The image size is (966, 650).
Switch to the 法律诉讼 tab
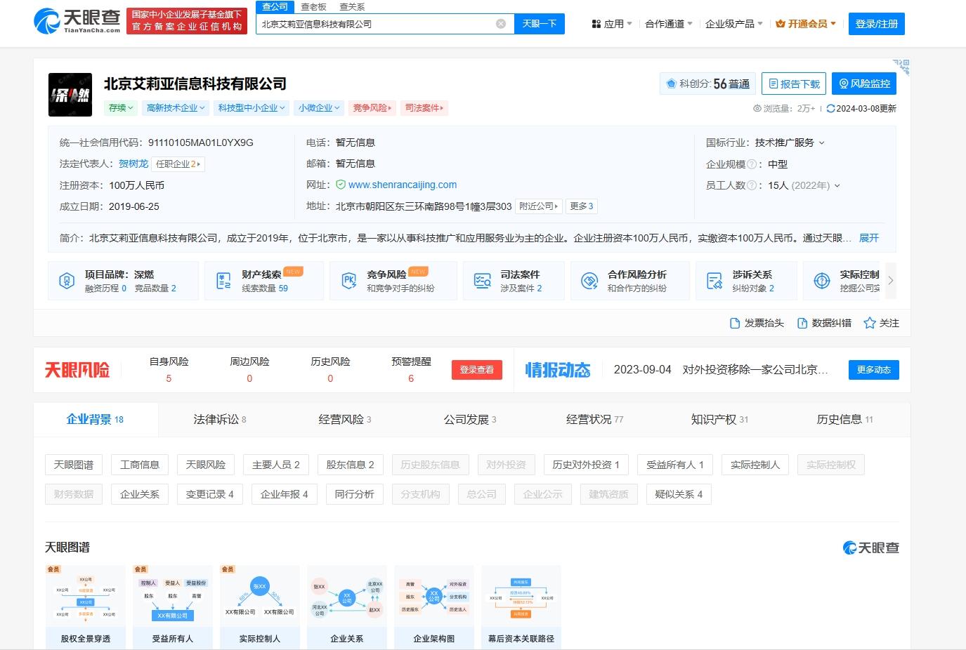(220, 419)
